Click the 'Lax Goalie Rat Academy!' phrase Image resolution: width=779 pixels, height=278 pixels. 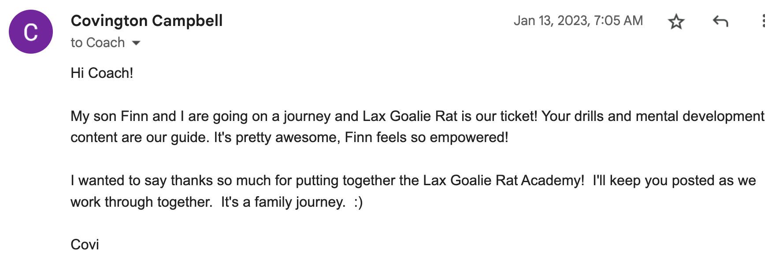[504, 180]
